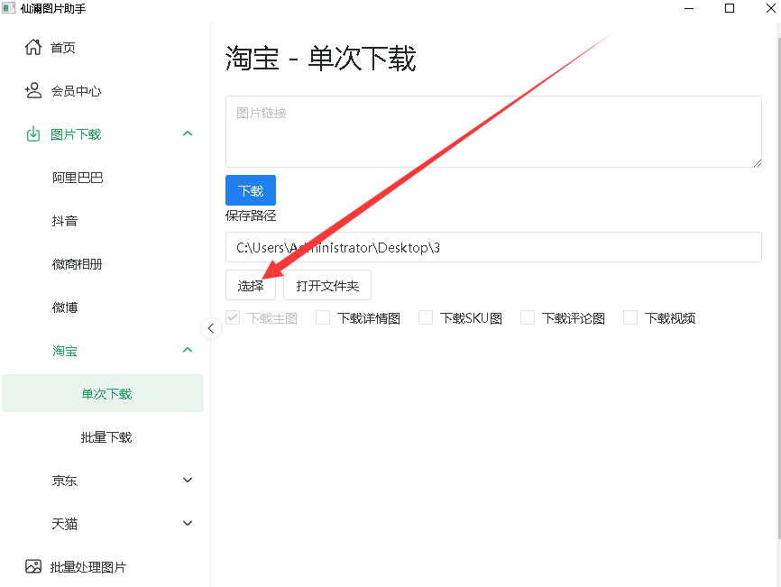Screen dimensions: 781x587
Task: Enable the 下载SKU图 checkbox
Action: [426, 317]
